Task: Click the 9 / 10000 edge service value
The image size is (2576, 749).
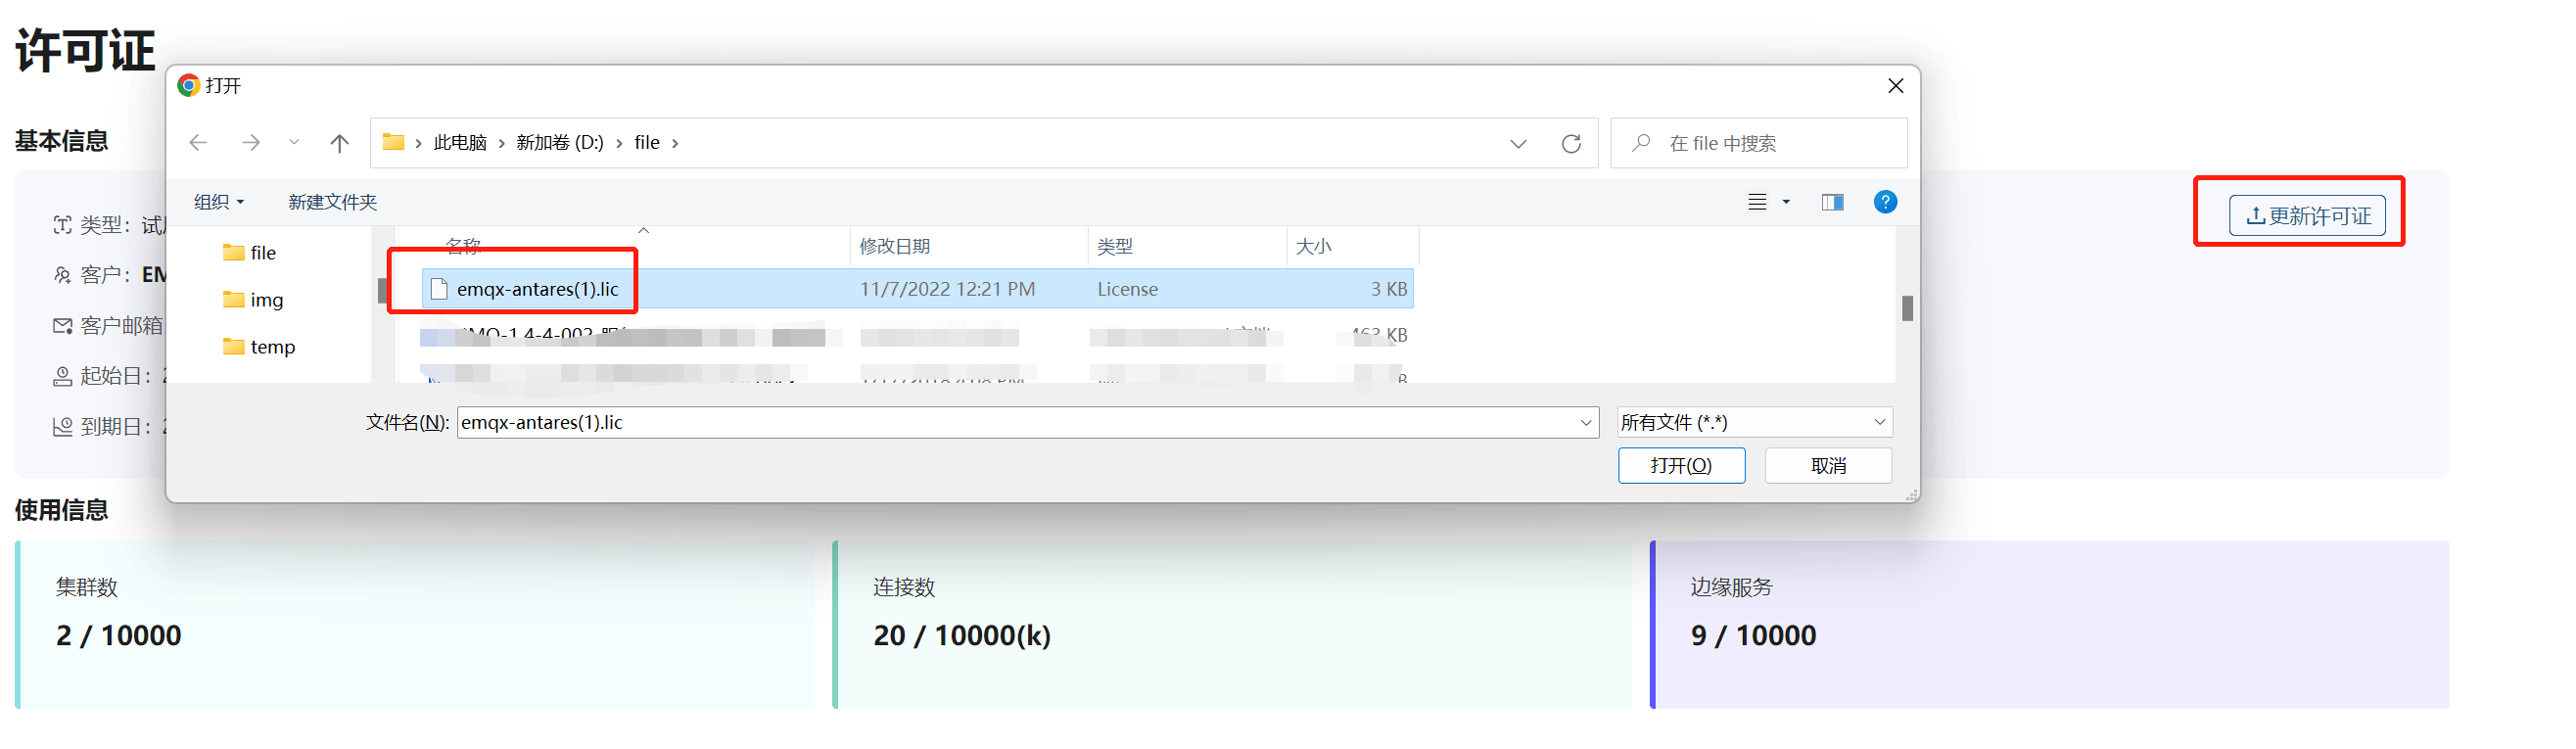Action: [x=1753, y=636]
